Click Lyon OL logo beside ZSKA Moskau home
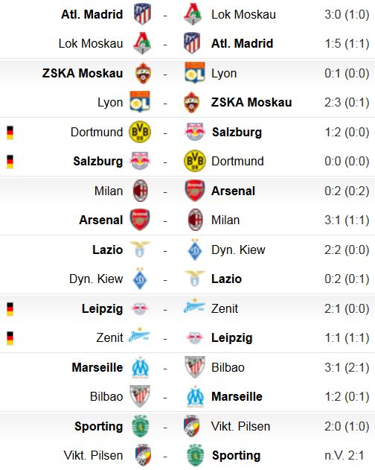Image resolution: width=375 pixels, height=470 pixels. pyautogui.click(x=195, y=72)
